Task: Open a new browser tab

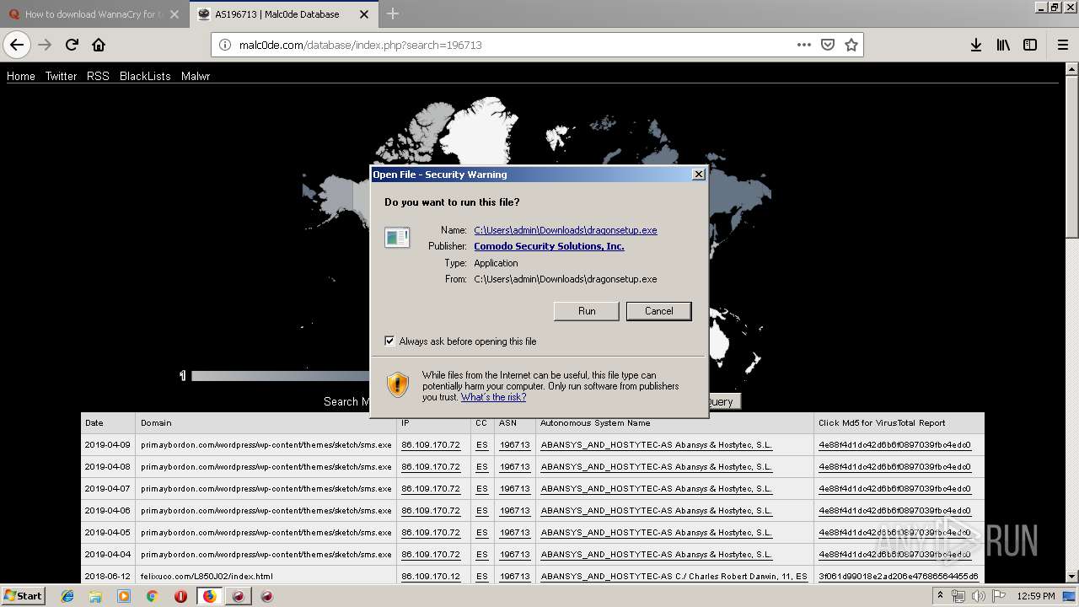Action: tap(393, 13)
